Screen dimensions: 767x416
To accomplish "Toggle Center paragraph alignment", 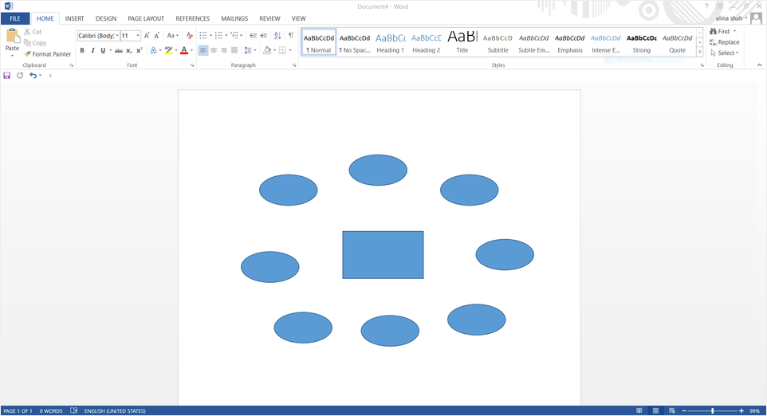I will 214,51.
